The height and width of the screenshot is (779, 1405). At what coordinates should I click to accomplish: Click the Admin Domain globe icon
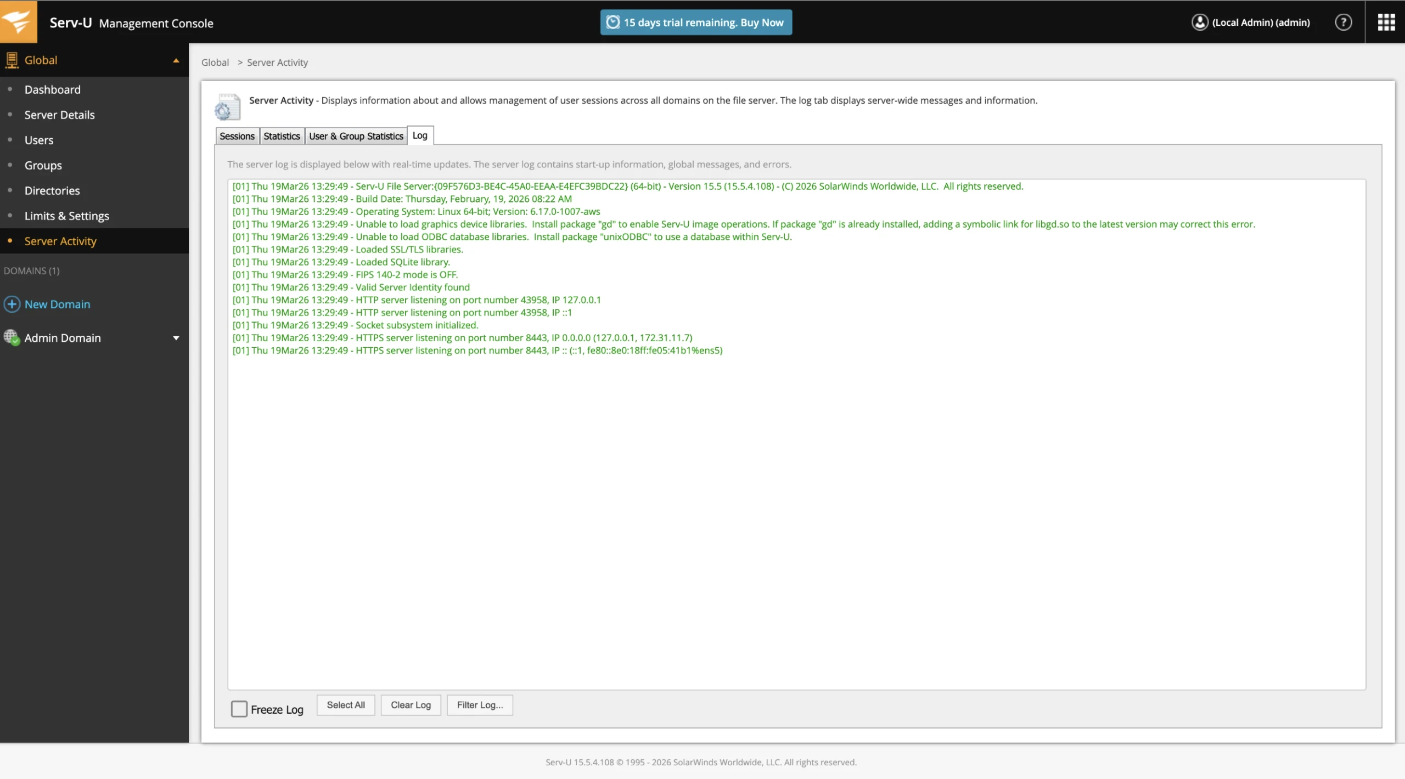pyautogui.click(x=12, y=337)
